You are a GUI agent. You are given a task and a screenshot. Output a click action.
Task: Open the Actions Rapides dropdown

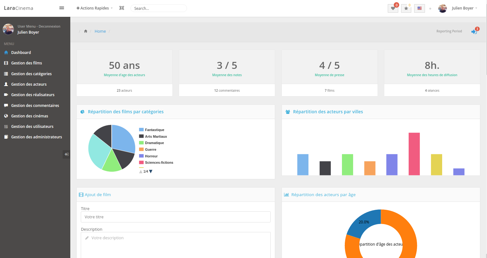(94, 8)
